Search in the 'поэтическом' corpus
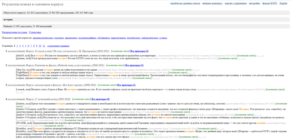This screenshot has width=291, height=140. click(x=133, y=38)
